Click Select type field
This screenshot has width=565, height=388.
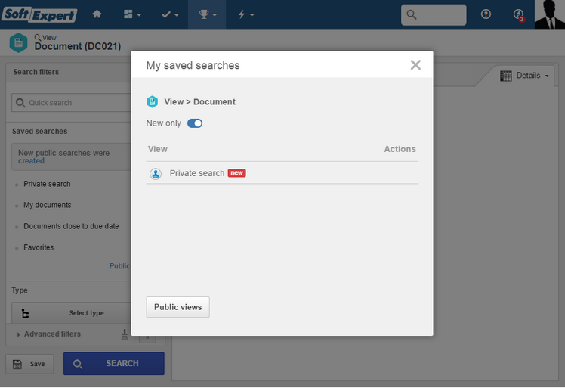(x=71, y=313)
